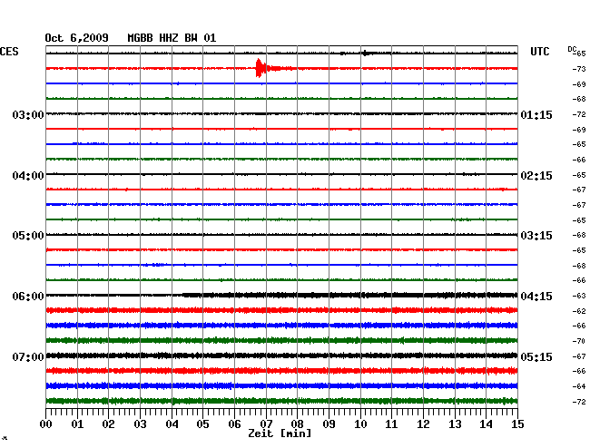Screen dimensions: 590x448
Task: Click the date label "Oct 6,2009"
Action: click(x=76, y=38)
